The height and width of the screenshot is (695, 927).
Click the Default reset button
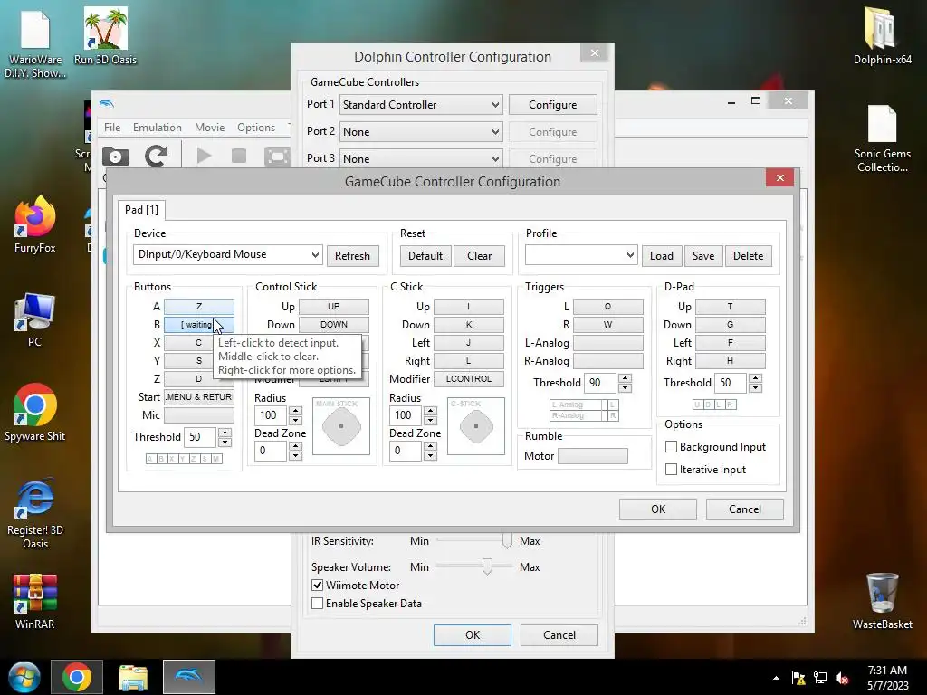(425, 256)
